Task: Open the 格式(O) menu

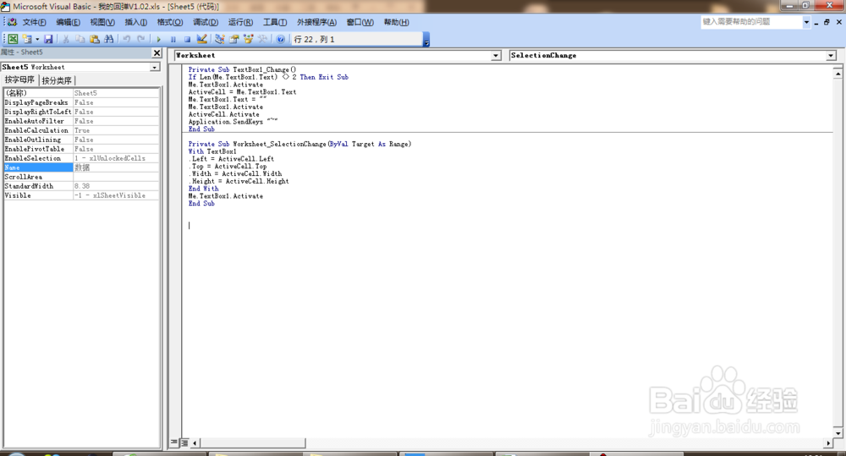Action: (170, 22)
